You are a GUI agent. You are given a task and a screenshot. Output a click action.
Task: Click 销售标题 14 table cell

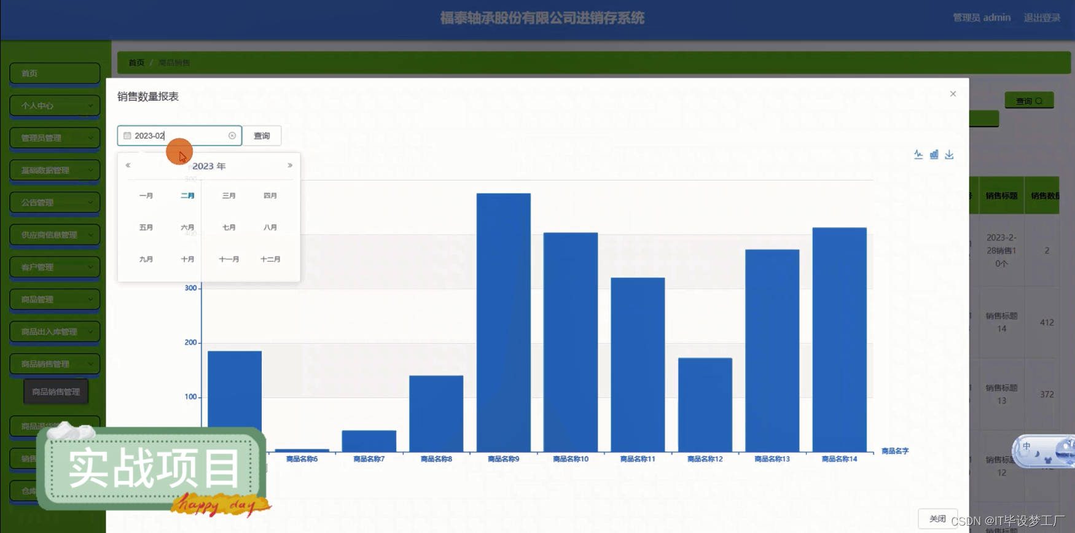[x=1001, y=322]
